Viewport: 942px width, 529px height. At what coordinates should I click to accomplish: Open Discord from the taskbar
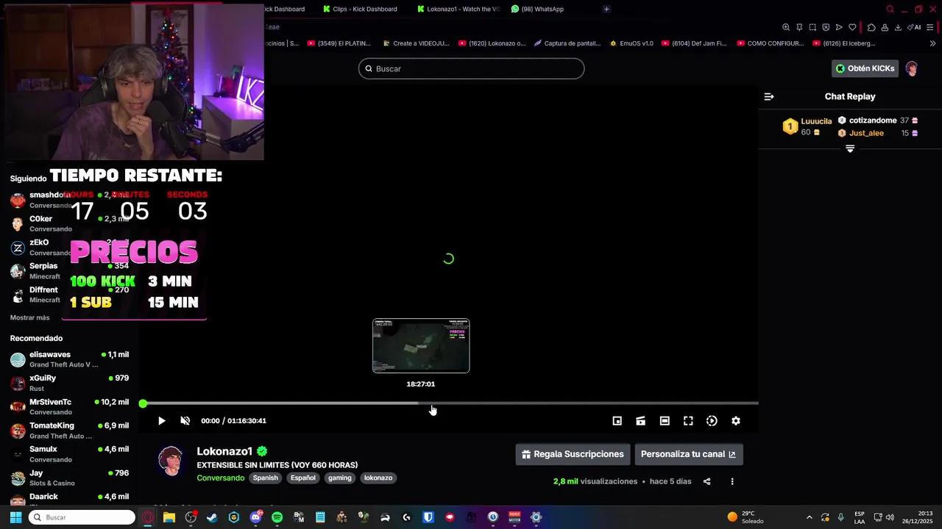pos(255,517)
